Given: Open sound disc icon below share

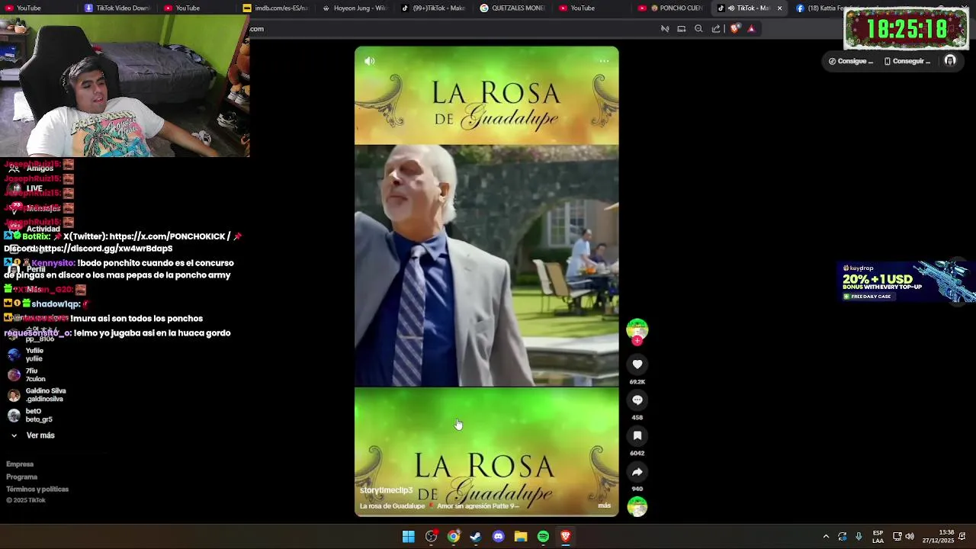Looking at the screenshot, I should pyautogui.click(x=637, y=506).
